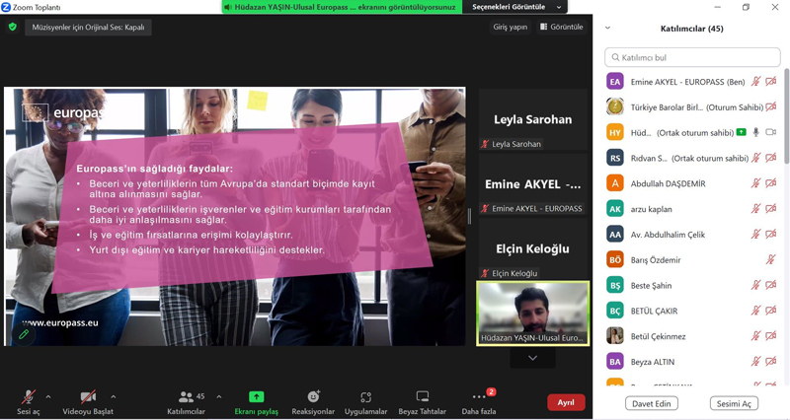Image resolution: width=790 pixels, height=420 pixels.
Task: Select participant row Av. Abdulhalim Çelik
Action: [x=692, y=235]
